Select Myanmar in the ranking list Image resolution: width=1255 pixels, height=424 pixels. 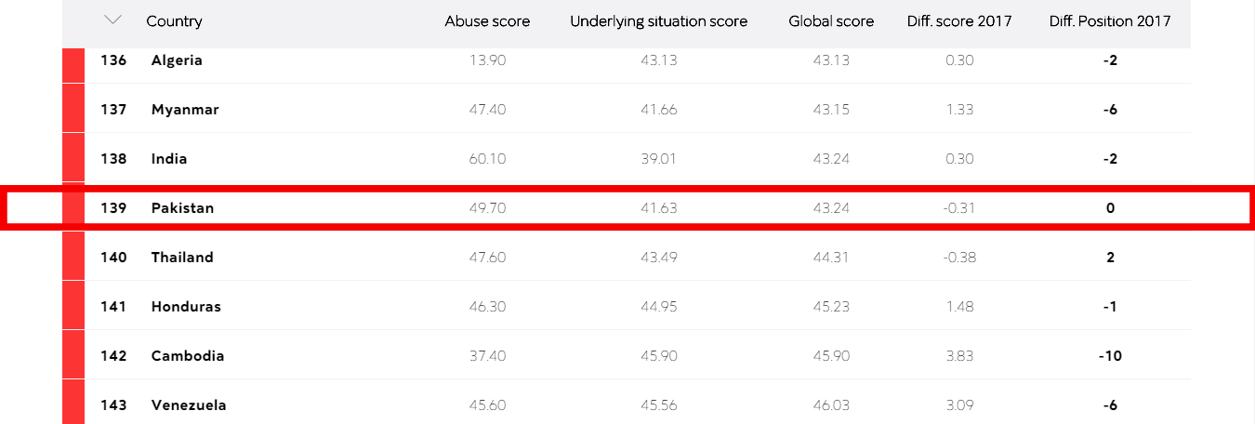point(185,110)
